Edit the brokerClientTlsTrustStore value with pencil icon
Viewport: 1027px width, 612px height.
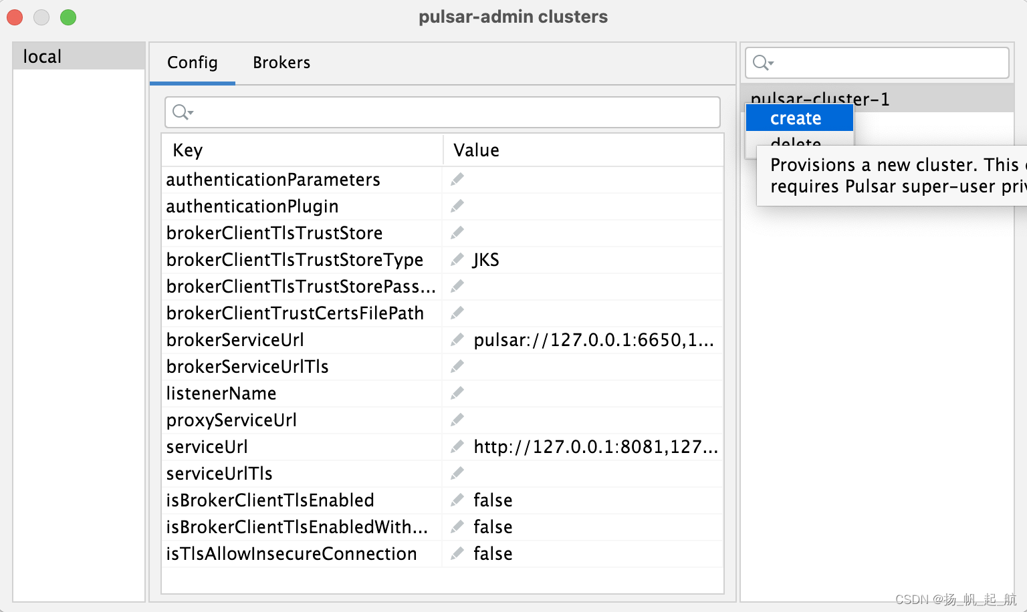coord(457,233)
